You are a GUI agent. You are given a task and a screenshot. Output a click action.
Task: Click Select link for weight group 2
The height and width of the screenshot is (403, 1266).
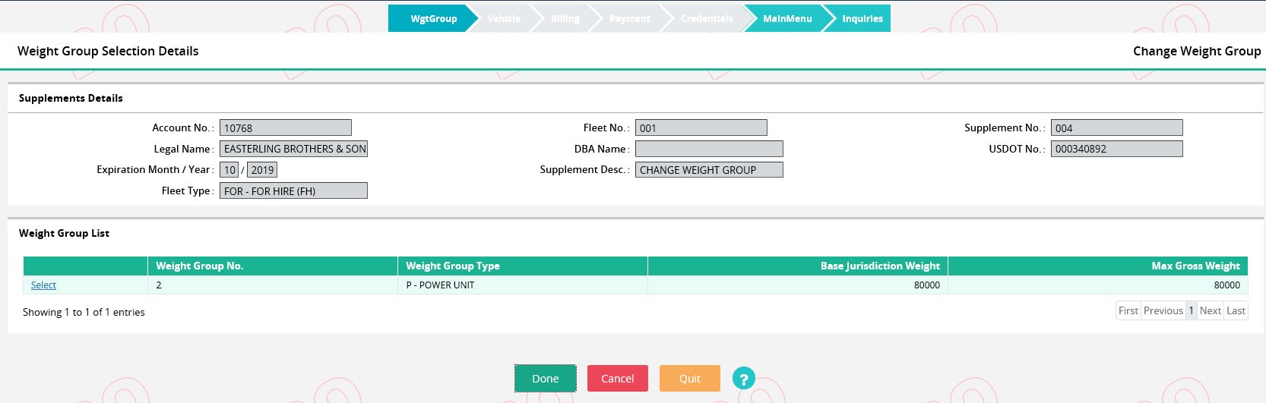(x=43, y=285)
